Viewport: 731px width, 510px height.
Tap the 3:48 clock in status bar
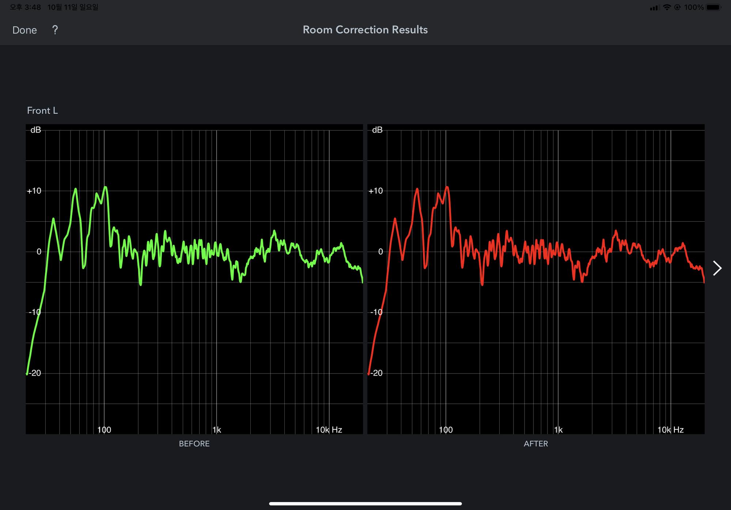25,7
